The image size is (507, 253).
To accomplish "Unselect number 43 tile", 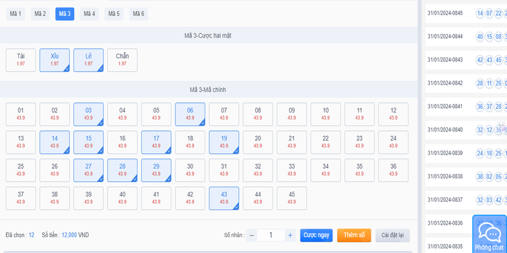I will pyautogui.click(x=224, y=198).
